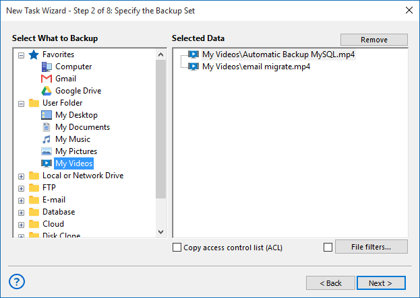Screen dimensions: 420x298
Task: Enable Copy access control list (ACL) checkbox
Action: click(177, 248)
